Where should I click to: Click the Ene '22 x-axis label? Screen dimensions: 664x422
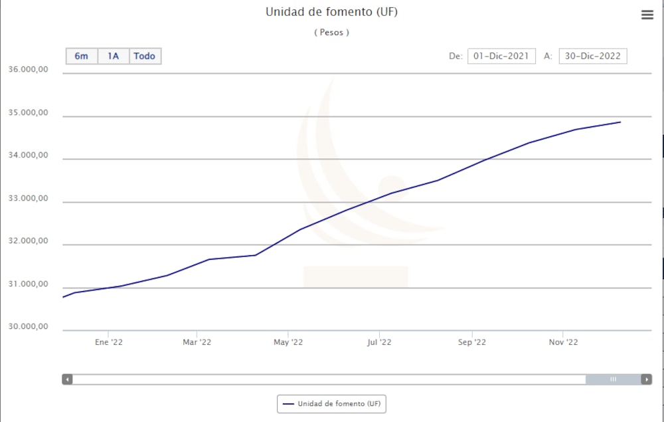[109, 342]
